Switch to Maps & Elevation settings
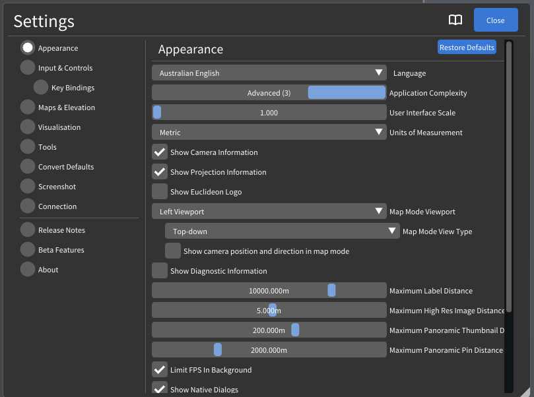 pyautogui.click(x=58, y=107)
